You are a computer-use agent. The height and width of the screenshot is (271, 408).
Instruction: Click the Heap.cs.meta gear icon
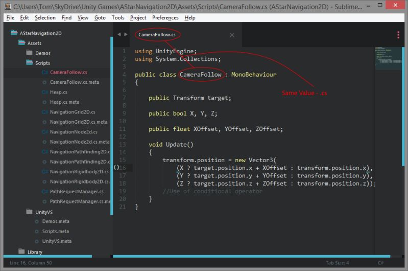[x=44, y=102]
